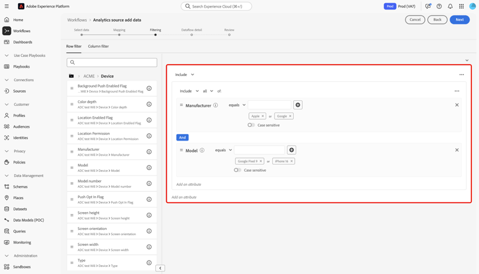Toggle Model Case sensitive switch

pos(238,170)
